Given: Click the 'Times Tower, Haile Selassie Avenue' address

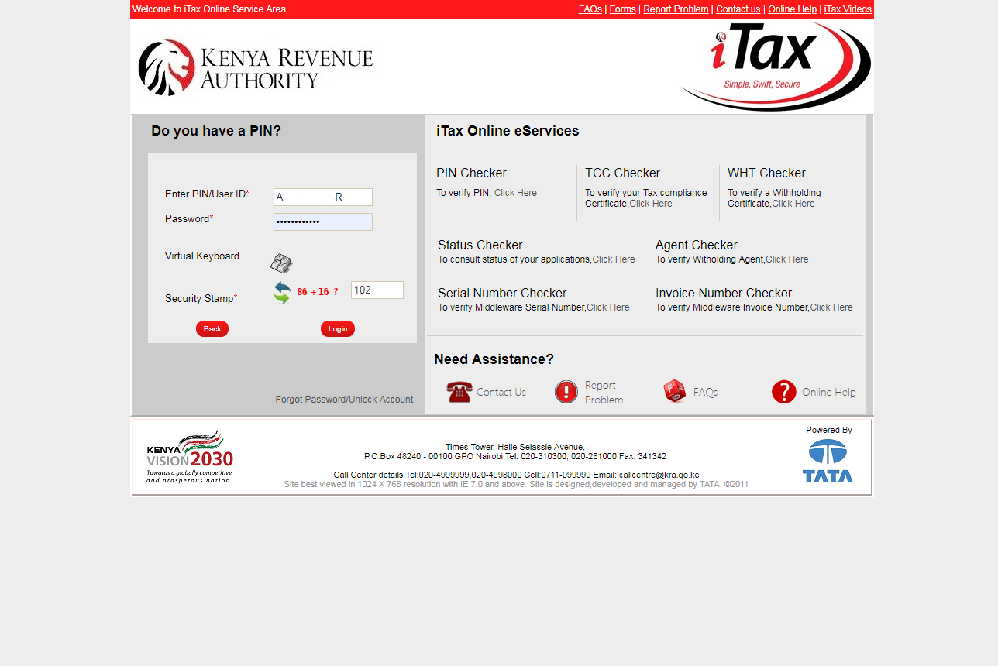Looking at the screenshot, I should [515, 447].
